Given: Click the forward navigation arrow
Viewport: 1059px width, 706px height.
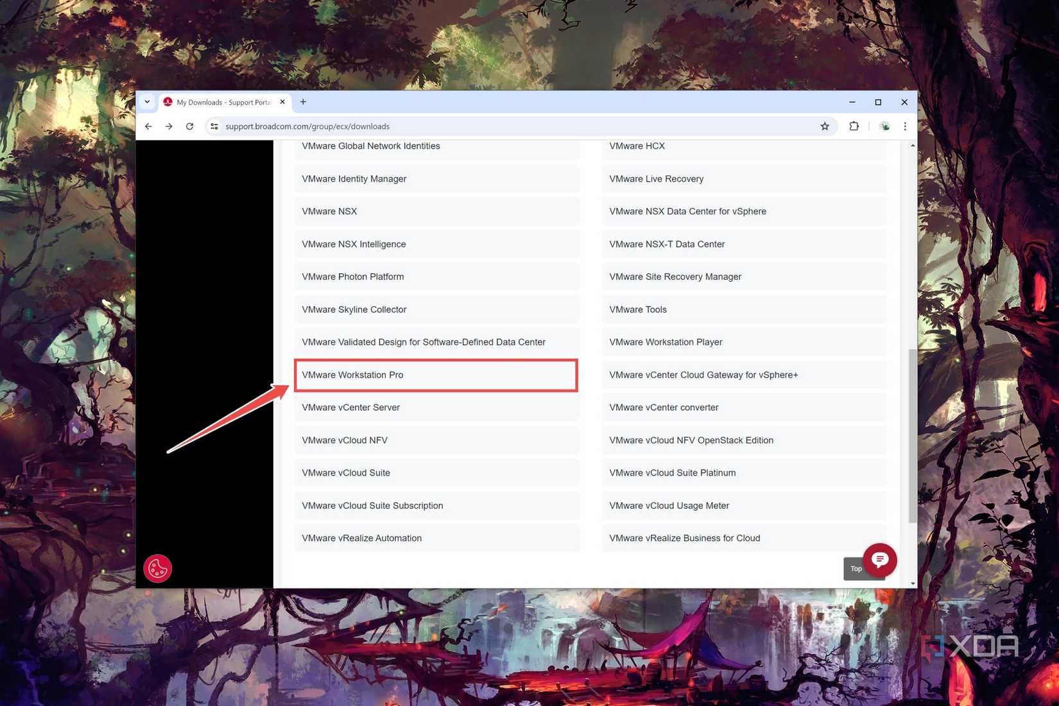Looking at the screenshot, I should [x=169, y=126].
